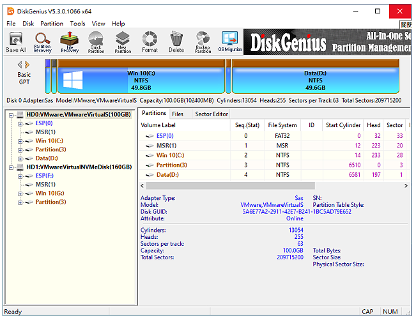416x320 pixels.
Task: Open the Tools menu
Action: (77, 24)
